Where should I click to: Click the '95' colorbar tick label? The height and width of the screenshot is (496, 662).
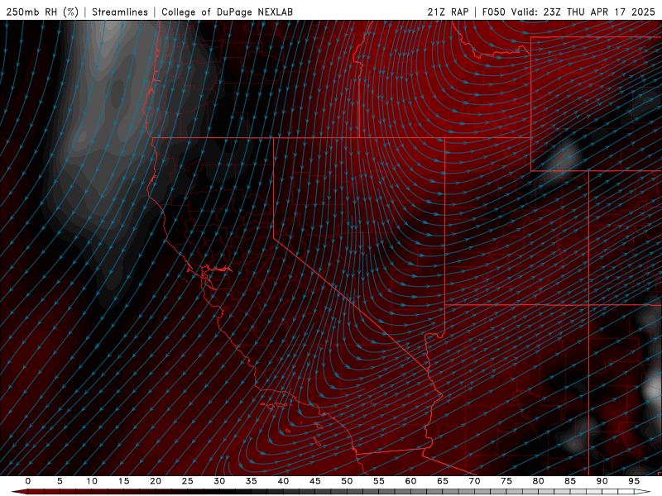tap(634, 481)
